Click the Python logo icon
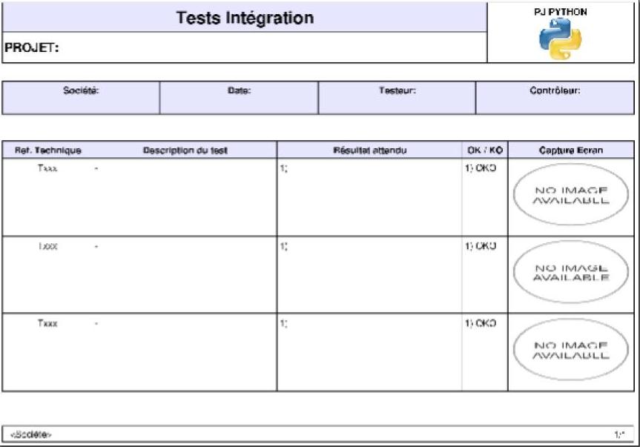Viewport: 640px width, 447px height. (560, 39)
